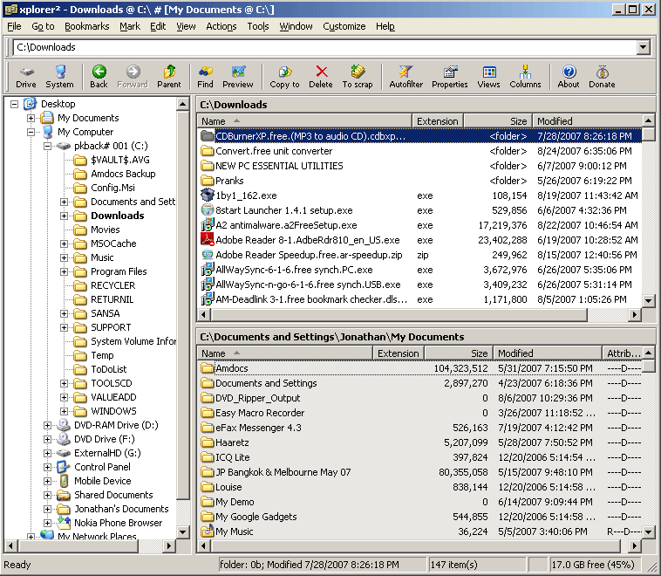Expand the Documents and Settings tree folder

point(64,202)
